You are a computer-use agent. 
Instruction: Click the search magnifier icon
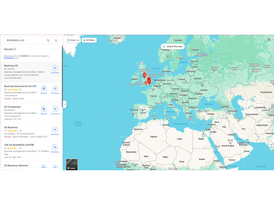coord(48,40)
